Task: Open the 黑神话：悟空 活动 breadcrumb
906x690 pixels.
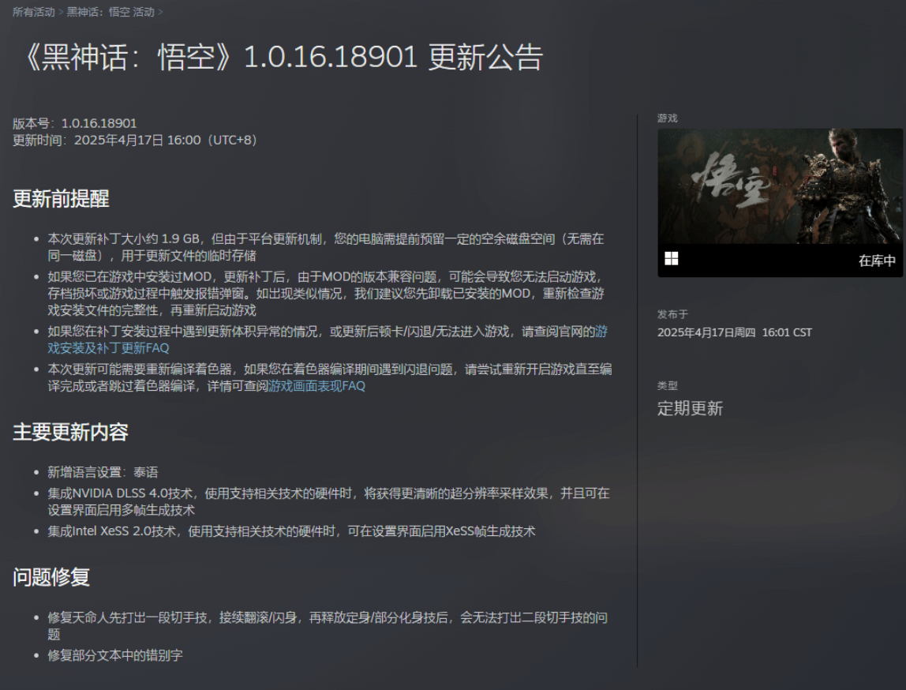Action: click(x=111, y=12)
